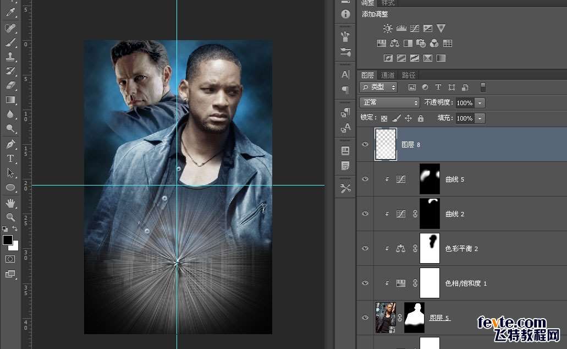Open the Info panel icon
Image resolution: width=567 pixels, height=349 pixels.
pos(345,14)
